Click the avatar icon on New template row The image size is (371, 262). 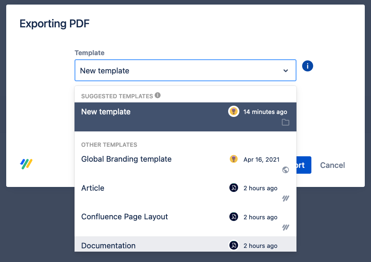point(234,112)
